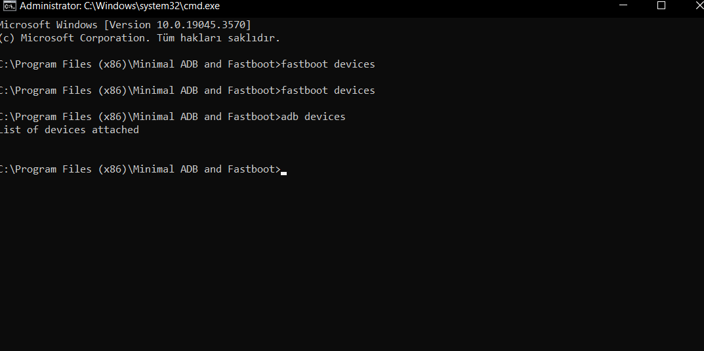Screen dimensions: 704x351
Task: Click empty title bar space before the Minimize button
Action: [459, 6]
